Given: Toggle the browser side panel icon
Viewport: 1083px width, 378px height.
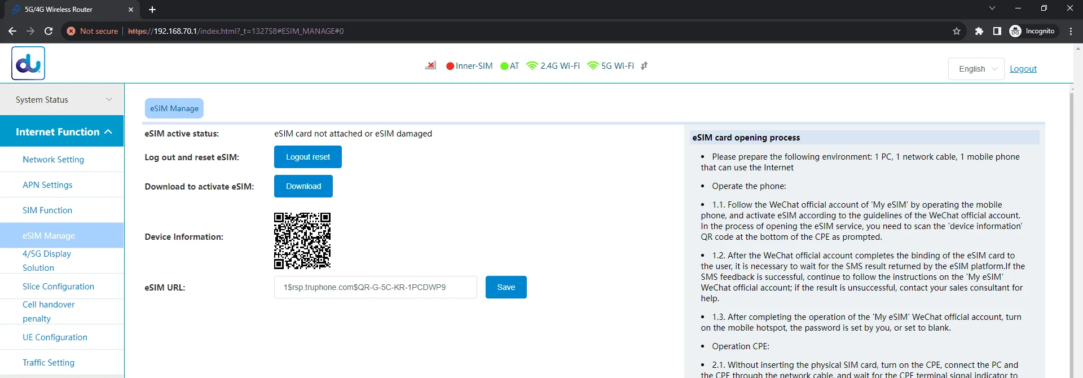Looking at the screenshot, I should coord(997,31).
